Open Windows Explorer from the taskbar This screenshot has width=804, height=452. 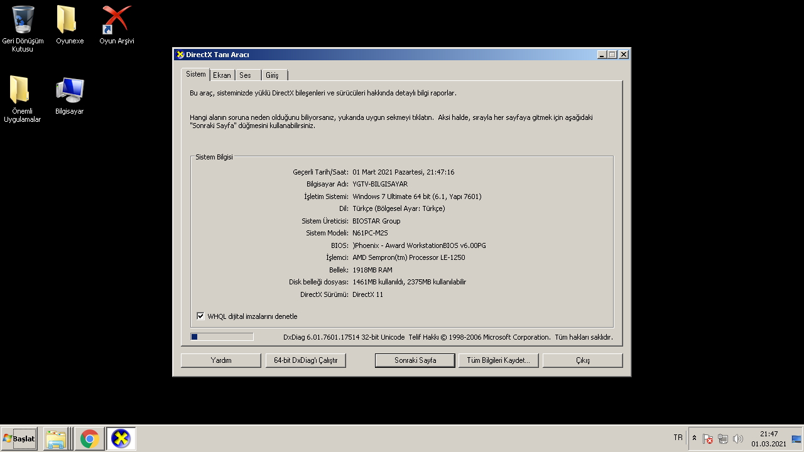(x=57, y=439)
